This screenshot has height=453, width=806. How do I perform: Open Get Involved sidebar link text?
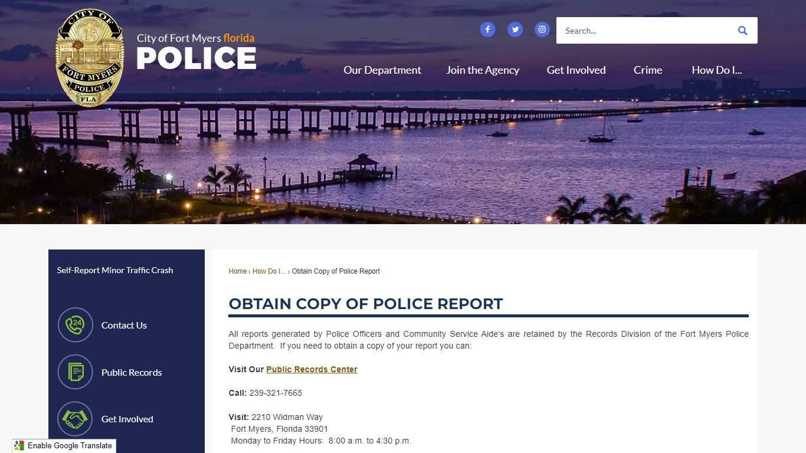(127, 419)
